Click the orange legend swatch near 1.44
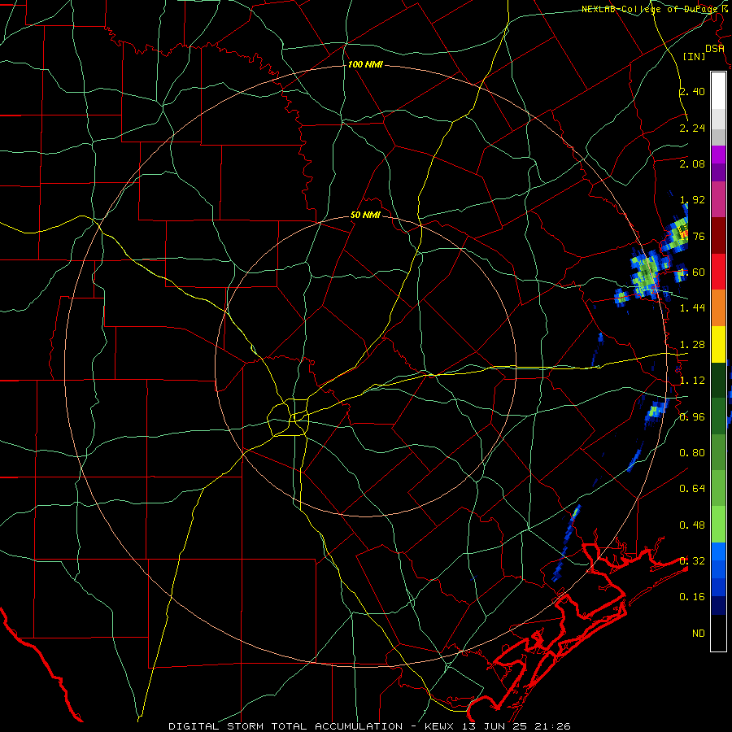The height and width of the screenshot is (732, 732). pyautogui.click(x=718, y=307)
